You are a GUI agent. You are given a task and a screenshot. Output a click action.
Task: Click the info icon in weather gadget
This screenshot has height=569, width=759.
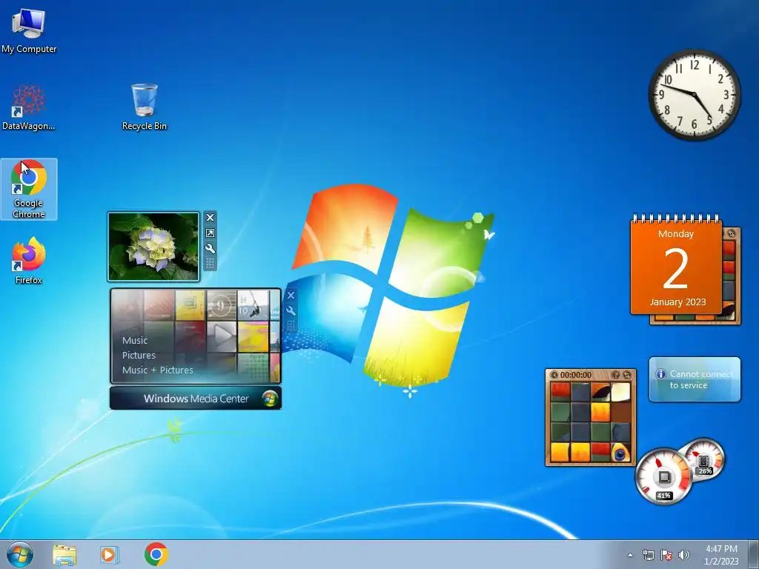(x=660, y=374)
